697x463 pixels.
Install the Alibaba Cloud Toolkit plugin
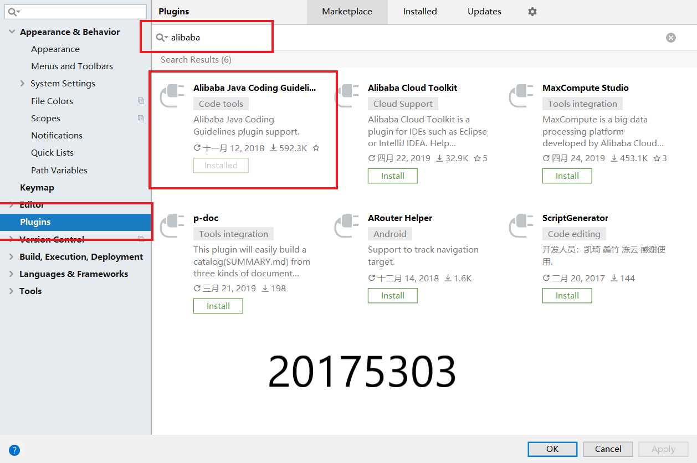(393, 176)
